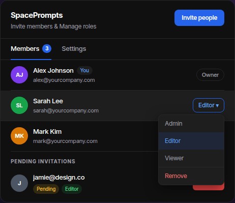Click the Mark Kim name
The width and height of the screenshot is (235, 203).
point(47,132)
